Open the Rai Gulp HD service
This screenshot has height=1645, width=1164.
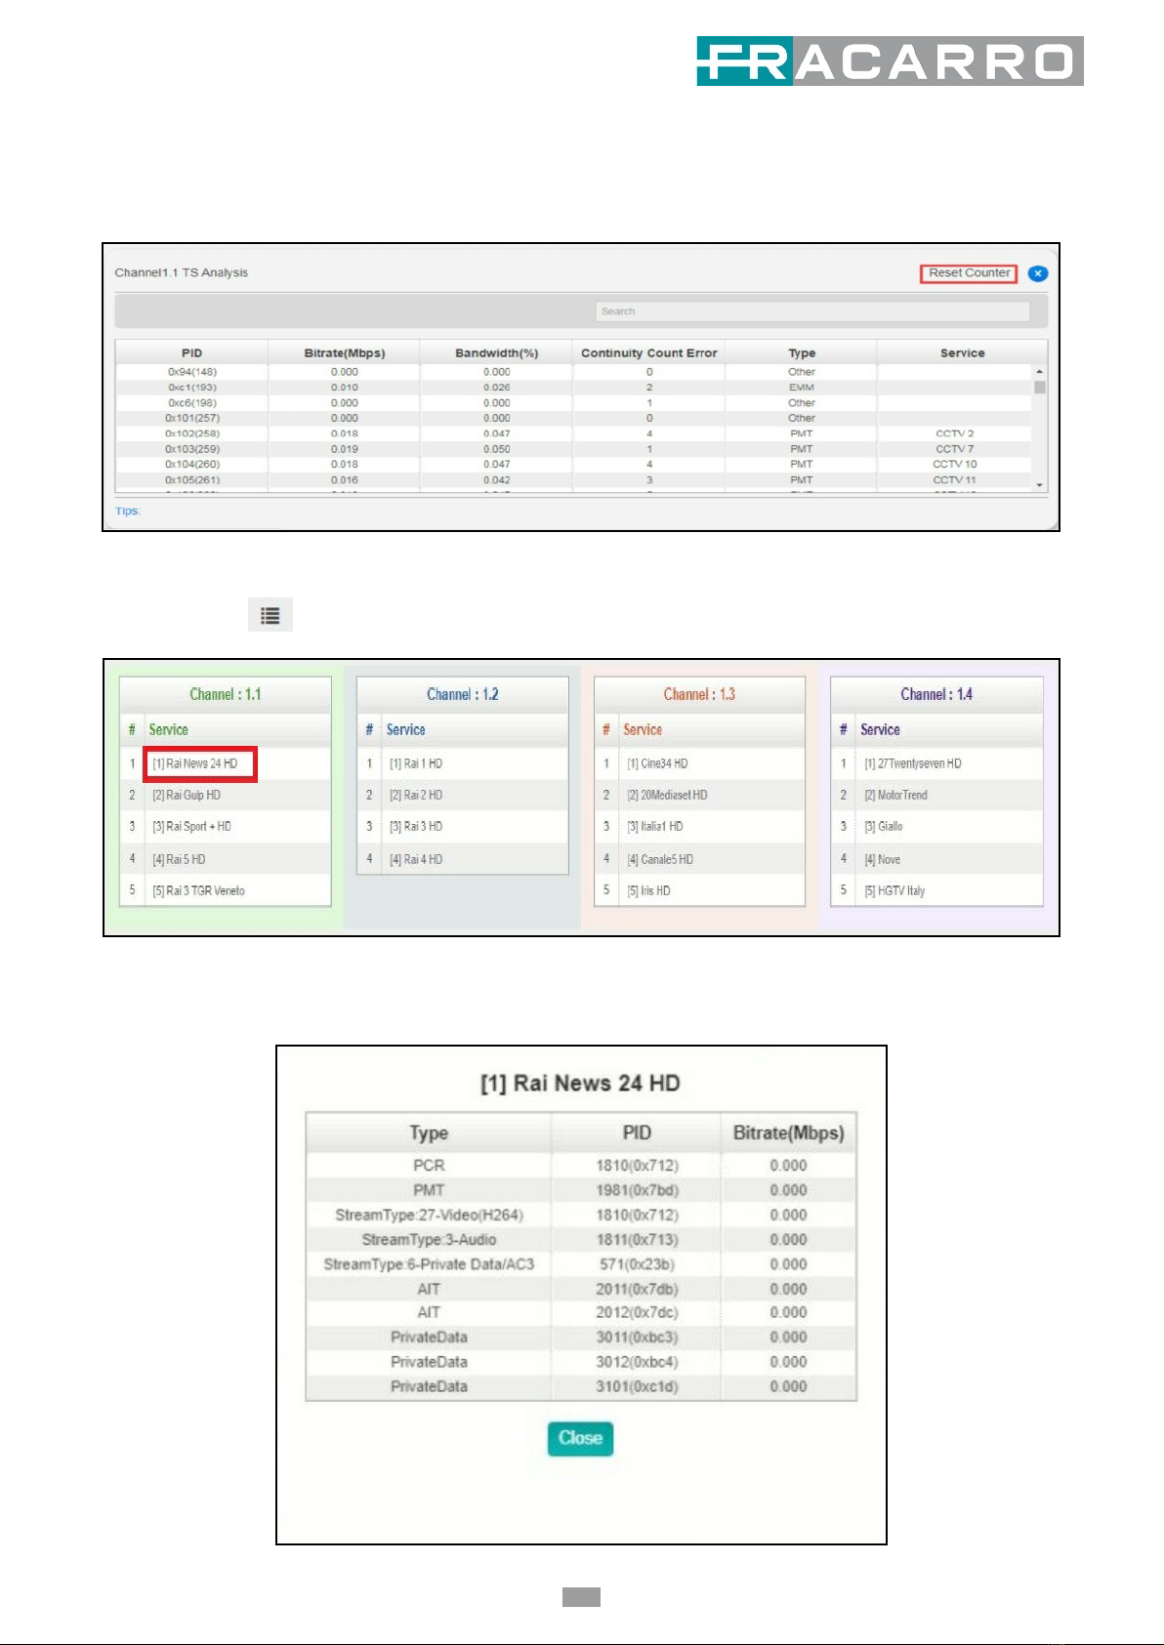point(187,795)
